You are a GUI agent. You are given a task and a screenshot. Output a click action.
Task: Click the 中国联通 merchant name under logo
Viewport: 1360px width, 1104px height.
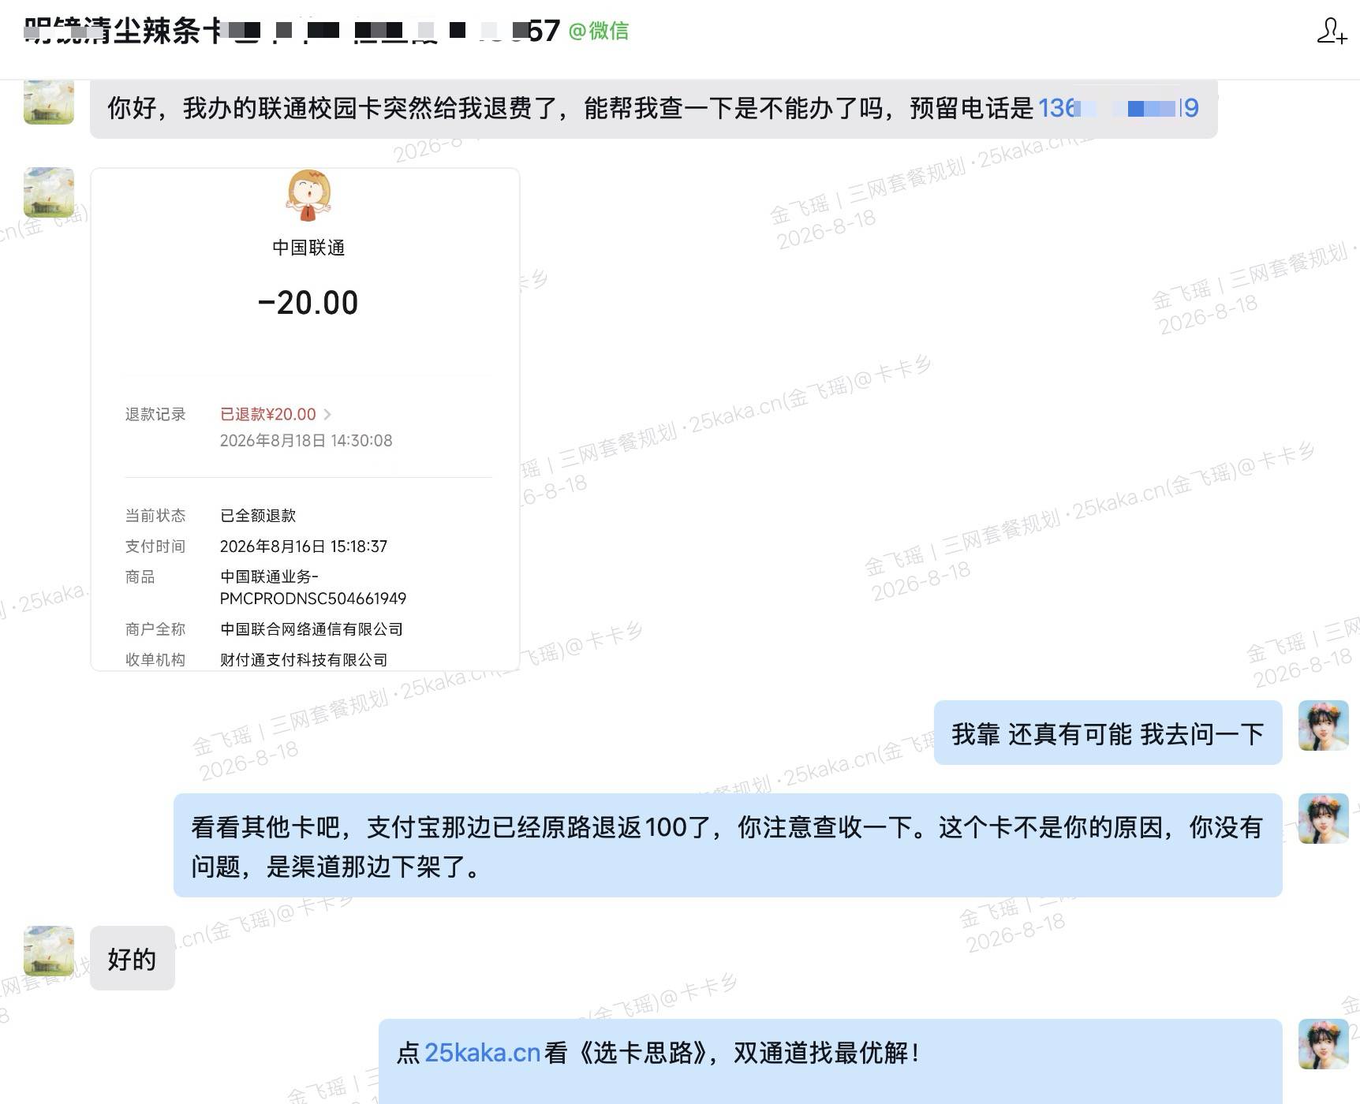click(308, 248)
